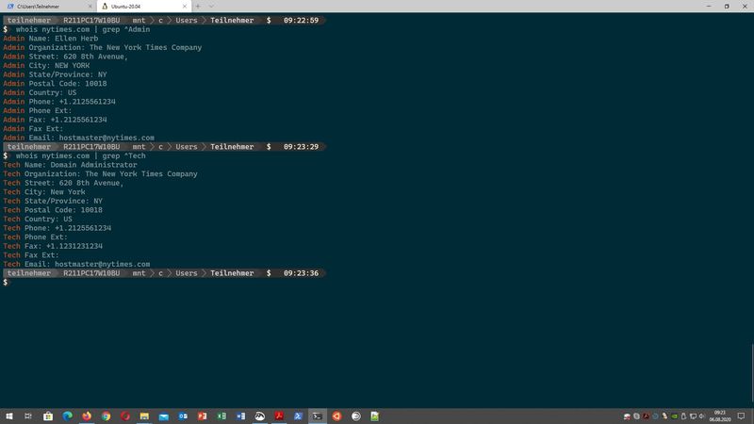
Task: Click the line 'Tech Name: Domain Administrator'
Action: [x=70, y=165]
